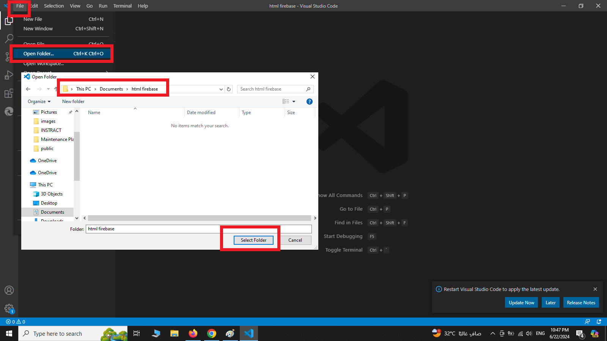
Task: Expand the address bar history dropdown
Action: [x=221, y=89]
